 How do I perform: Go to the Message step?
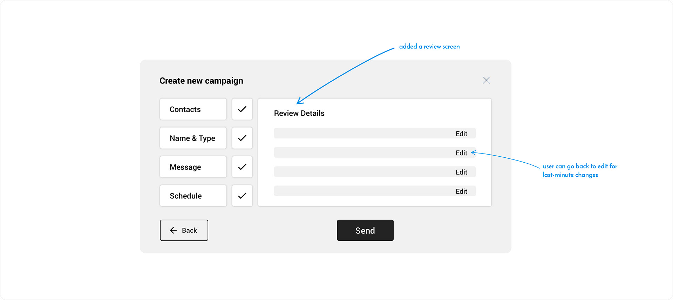click(x=193, y=167)
